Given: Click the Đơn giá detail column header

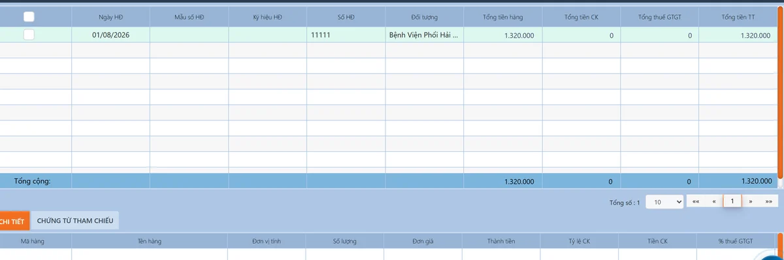Looking at the screenshot, I should 423,241.
